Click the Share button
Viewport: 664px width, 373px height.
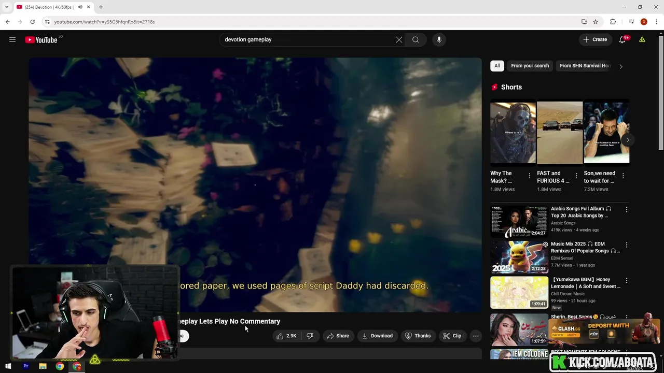[x=337, y=336]
